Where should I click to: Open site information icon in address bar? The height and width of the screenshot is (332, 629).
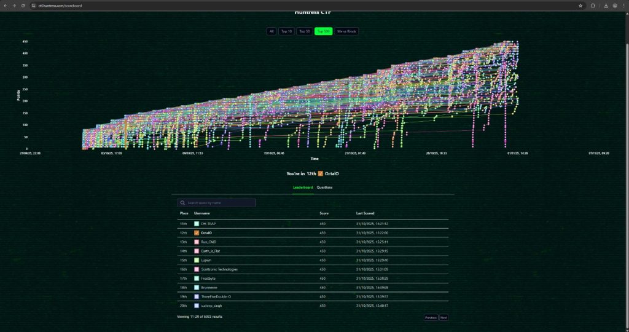34,6
